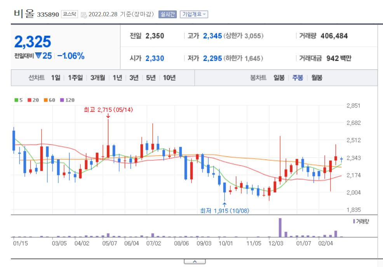Screen dimensions: 383x267
Task: Select the 1년 line chart tab
Action: 117,78
